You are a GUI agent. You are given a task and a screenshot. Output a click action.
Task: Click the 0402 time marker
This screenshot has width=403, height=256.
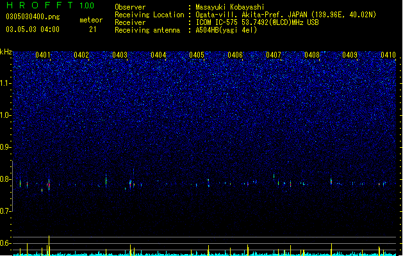point(81,55)
